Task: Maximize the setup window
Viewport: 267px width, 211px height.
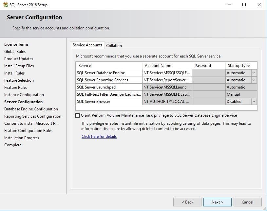Action: click(244, 5)
